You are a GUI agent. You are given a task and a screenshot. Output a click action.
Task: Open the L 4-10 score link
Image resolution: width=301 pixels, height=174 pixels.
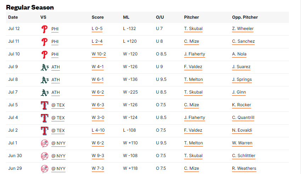pyautogui.click(x=98, y=130)
